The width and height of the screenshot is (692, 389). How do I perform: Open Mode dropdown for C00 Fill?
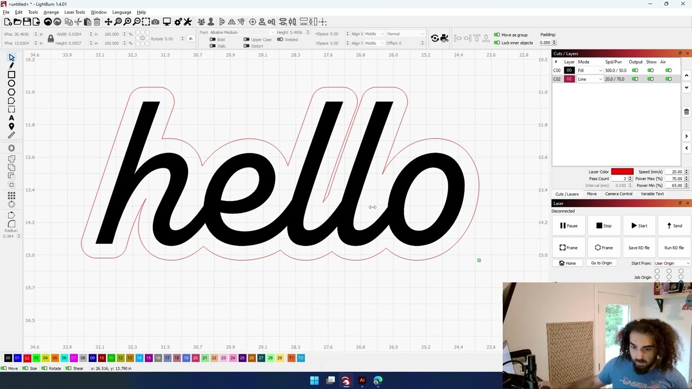(x=589, y=70)
